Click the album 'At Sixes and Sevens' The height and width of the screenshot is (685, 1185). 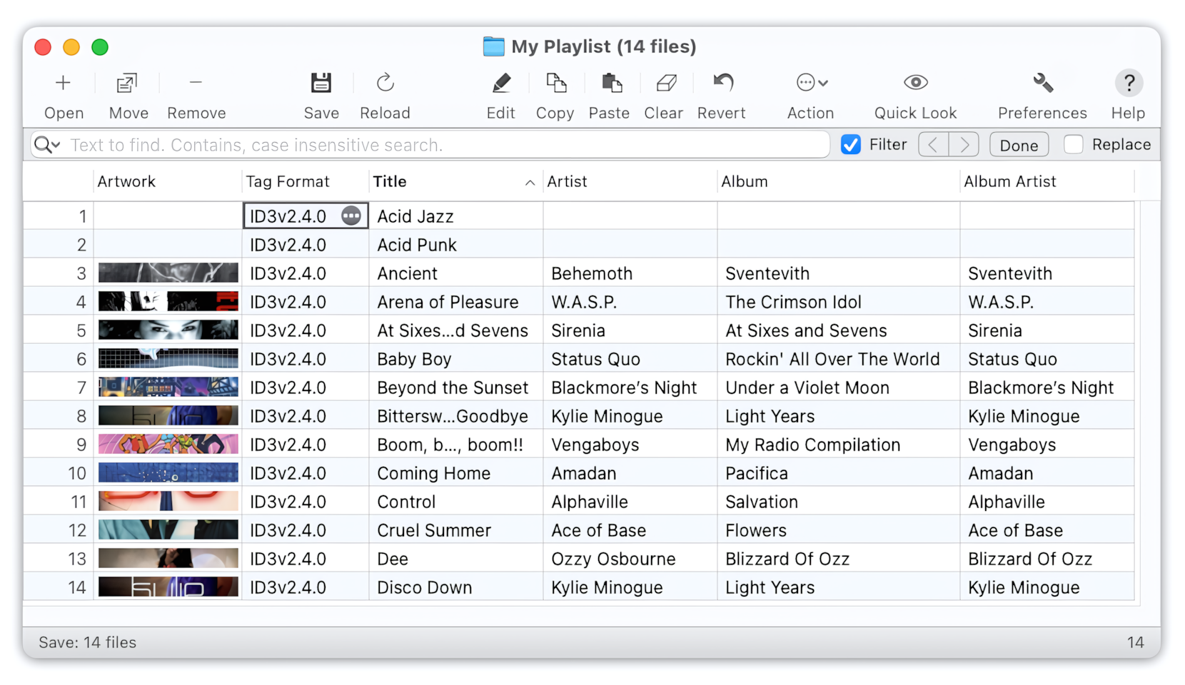(806, 330)
